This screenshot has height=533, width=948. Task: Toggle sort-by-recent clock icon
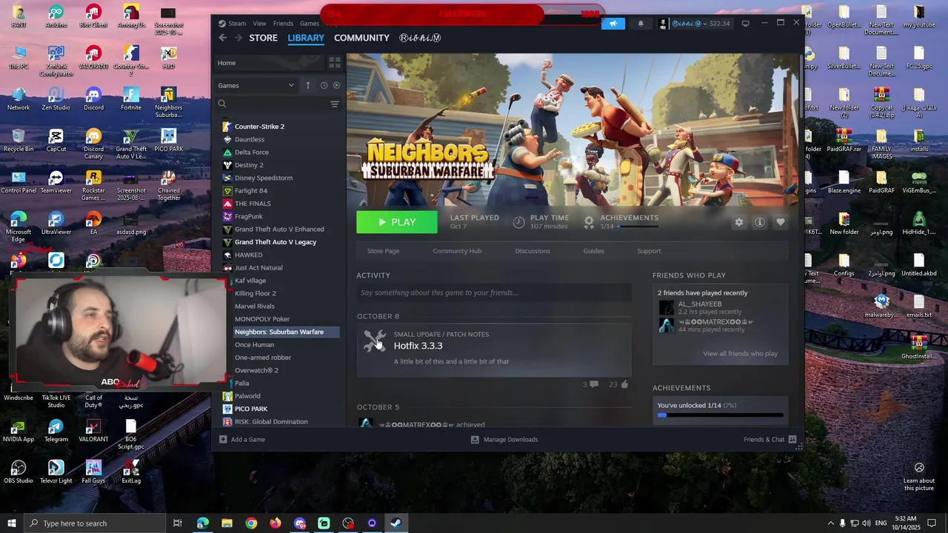(x=324, y=85)
